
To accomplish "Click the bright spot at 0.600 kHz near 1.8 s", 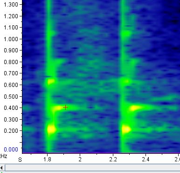I will pos(51,81).
